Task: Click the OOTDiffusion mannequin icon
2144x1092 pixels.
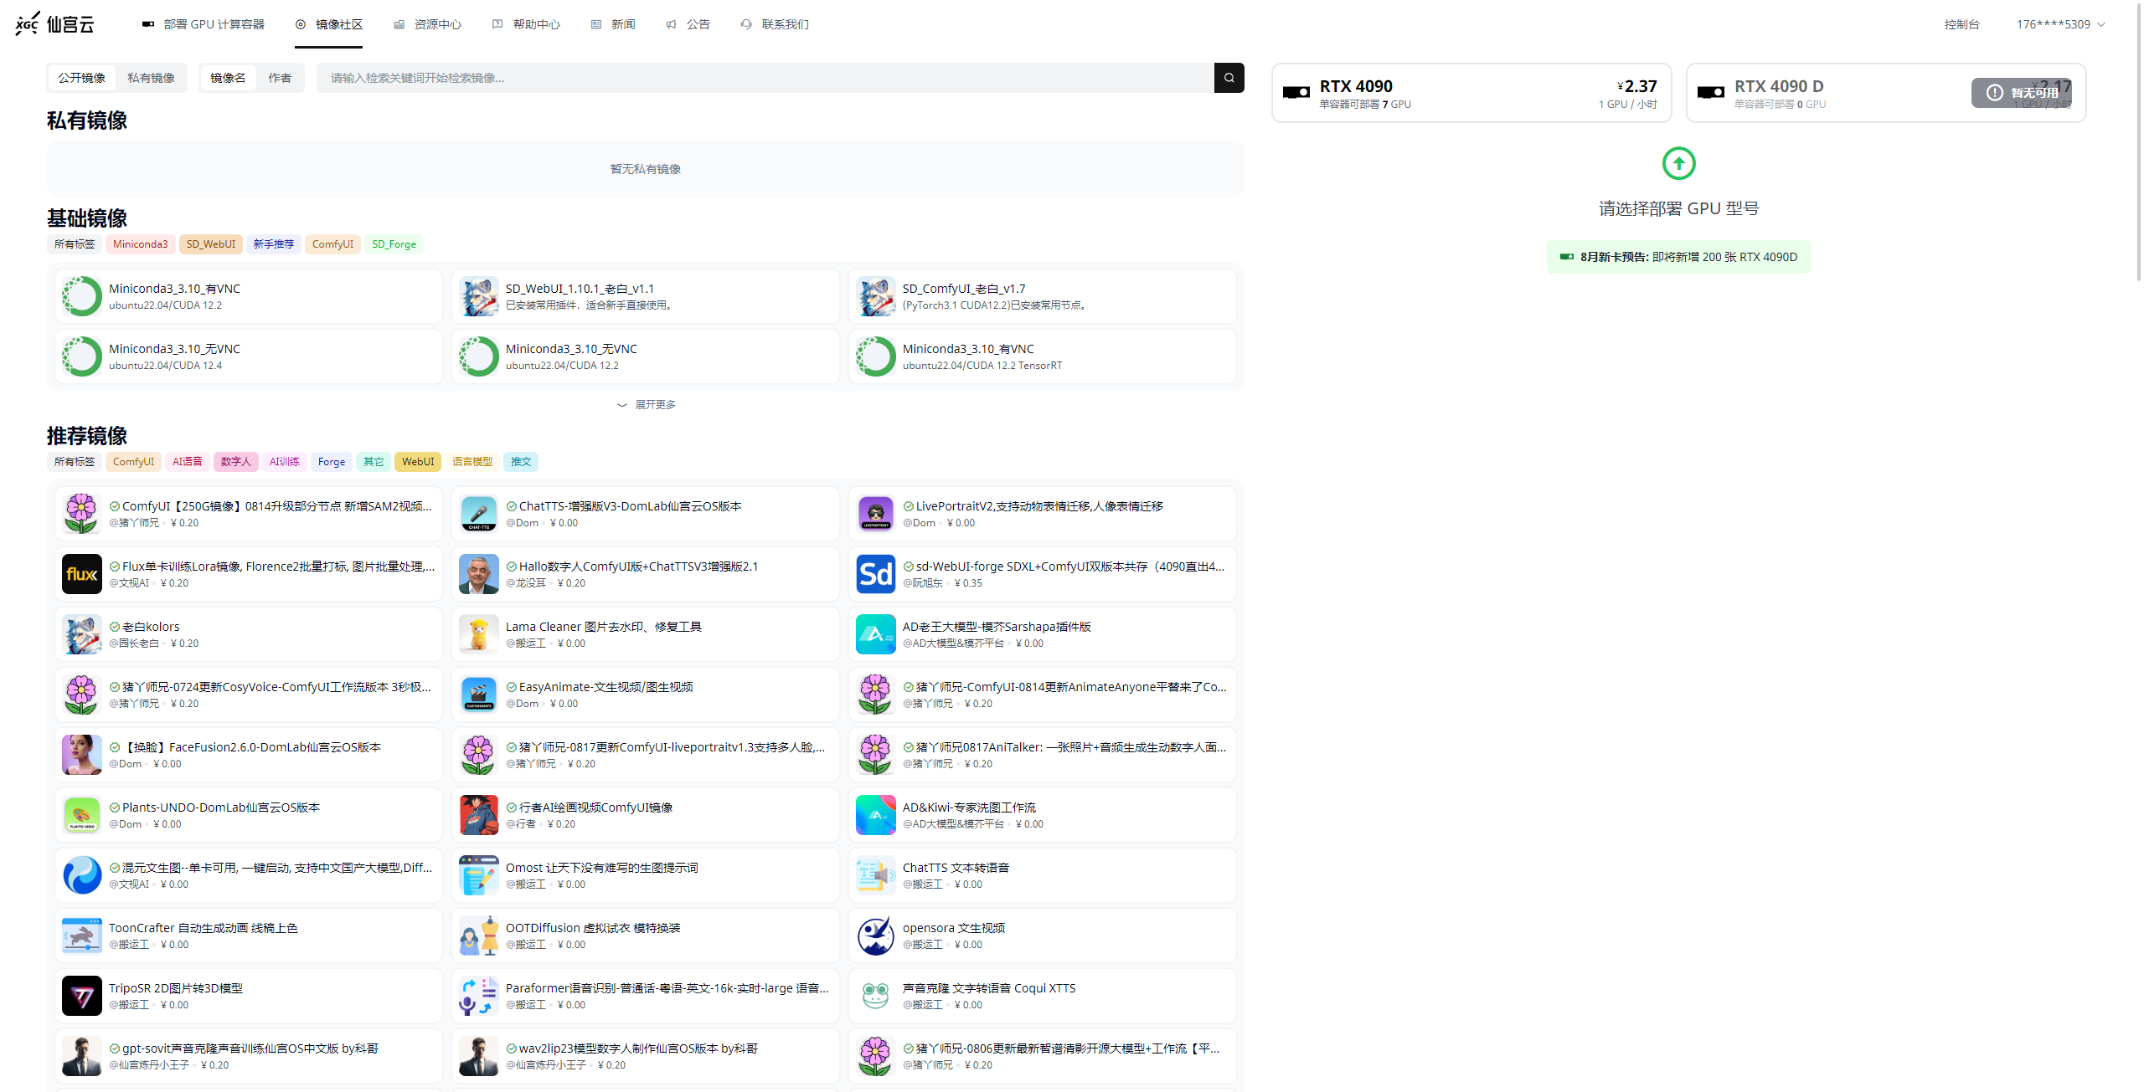Action: click(479, 936)
